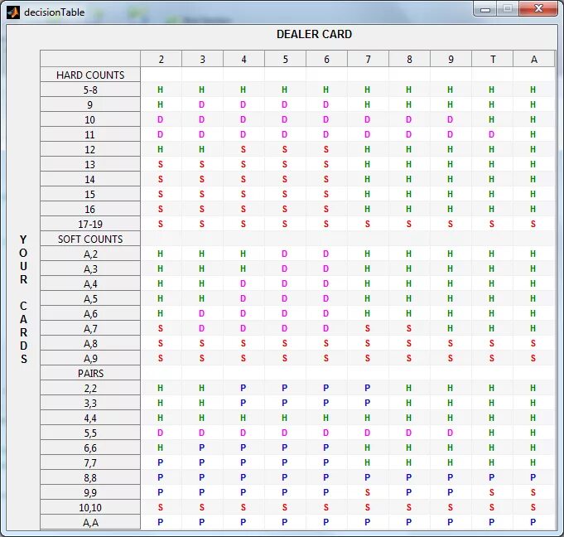
Task: Click the row header for hard 13
Action: pyautogui.click(x=90, y=164)
